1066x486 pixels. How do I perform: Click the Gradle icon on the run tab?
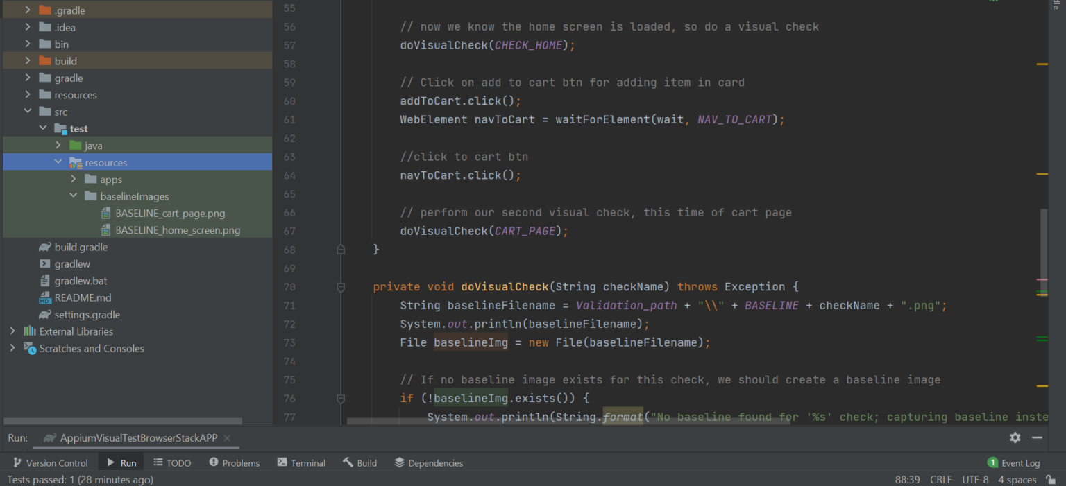click(x=49, y=437)
